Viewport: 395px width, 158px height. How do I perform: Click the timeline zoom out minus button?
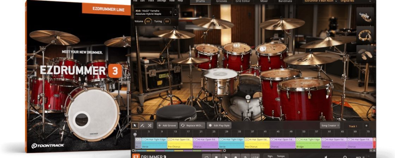371,151
